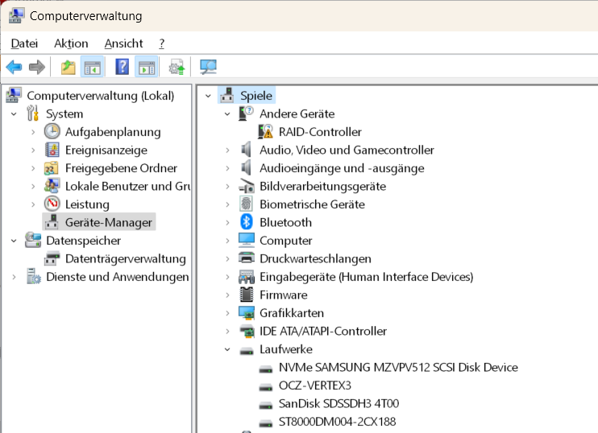Viewport: 598px width, 433px height.
Task: Expand the Leistung node
Action: coord(33,204)
